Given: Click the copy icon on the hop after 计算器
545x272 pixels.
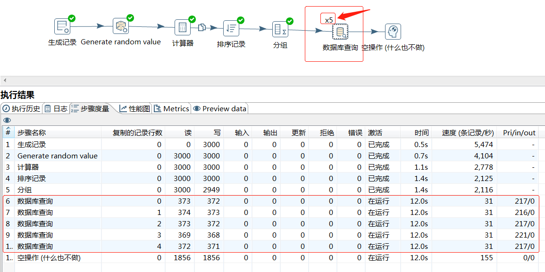Looking at the screenshot, I should [x=201, y=27].
